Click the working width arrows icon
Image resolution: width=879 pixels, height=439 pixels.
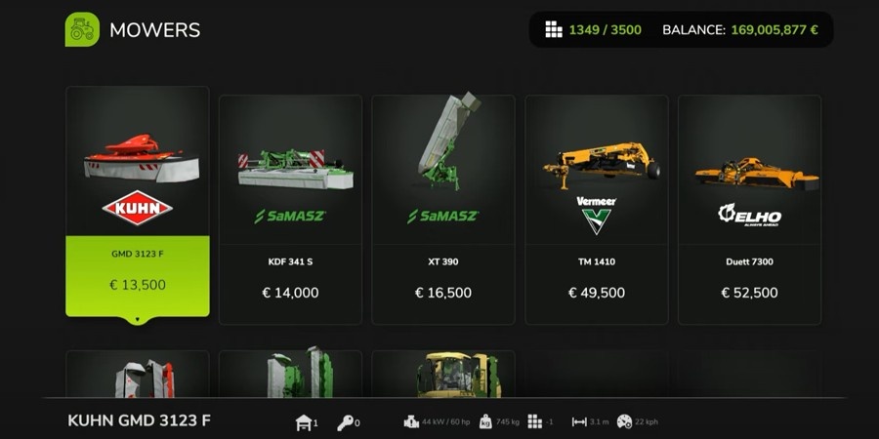click(579, 422)
